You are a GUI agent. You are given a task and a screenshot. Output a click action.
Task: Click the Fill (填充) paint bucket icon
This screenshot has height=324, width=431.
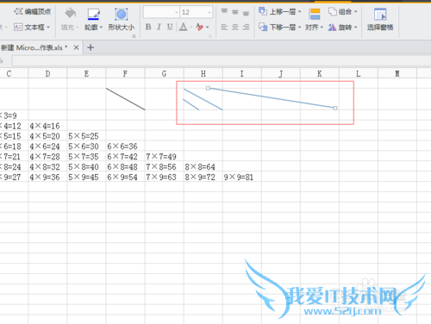70,14
